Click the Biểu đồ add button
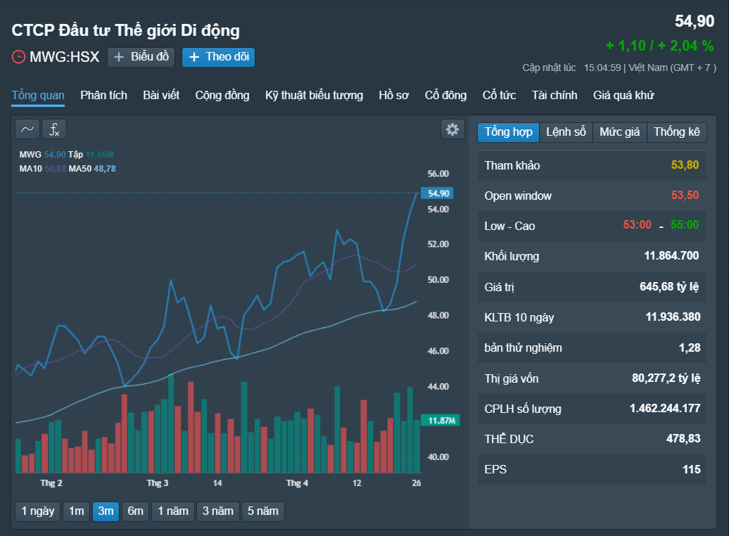The image size is (729, 536). (x=141, y=57)
